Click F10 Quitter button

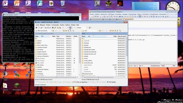pos(111,82)
